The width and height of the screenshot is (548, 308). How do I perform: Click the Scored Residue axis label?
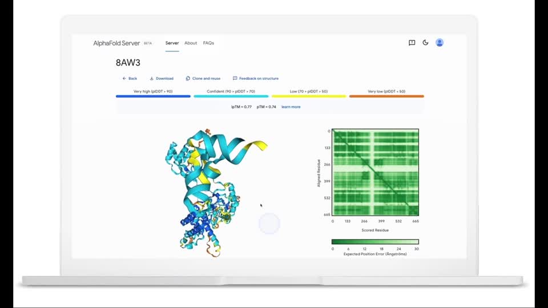click(375, 230)
